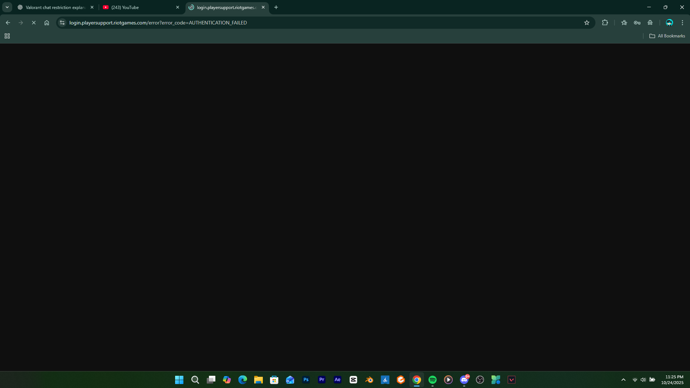This screenshot has width=690, height=388.
Task: Open All Bookmarks folder
Action: point(667,36)
